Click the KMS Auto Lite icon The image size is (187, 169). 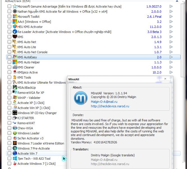15,47
